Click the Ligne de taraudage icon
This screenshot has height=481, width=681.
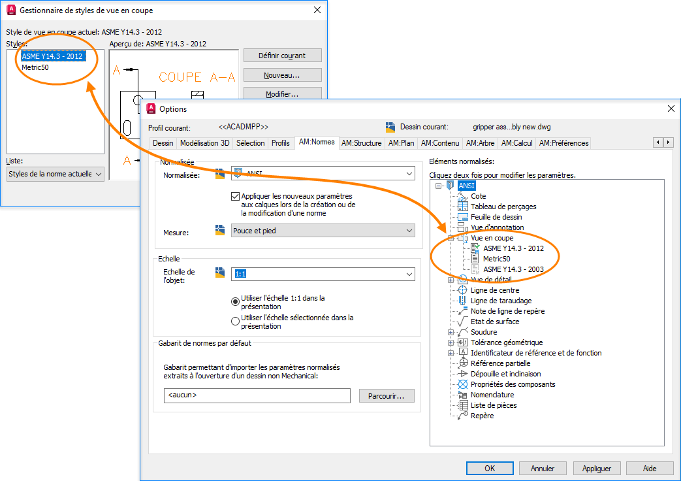click(463, 301)
